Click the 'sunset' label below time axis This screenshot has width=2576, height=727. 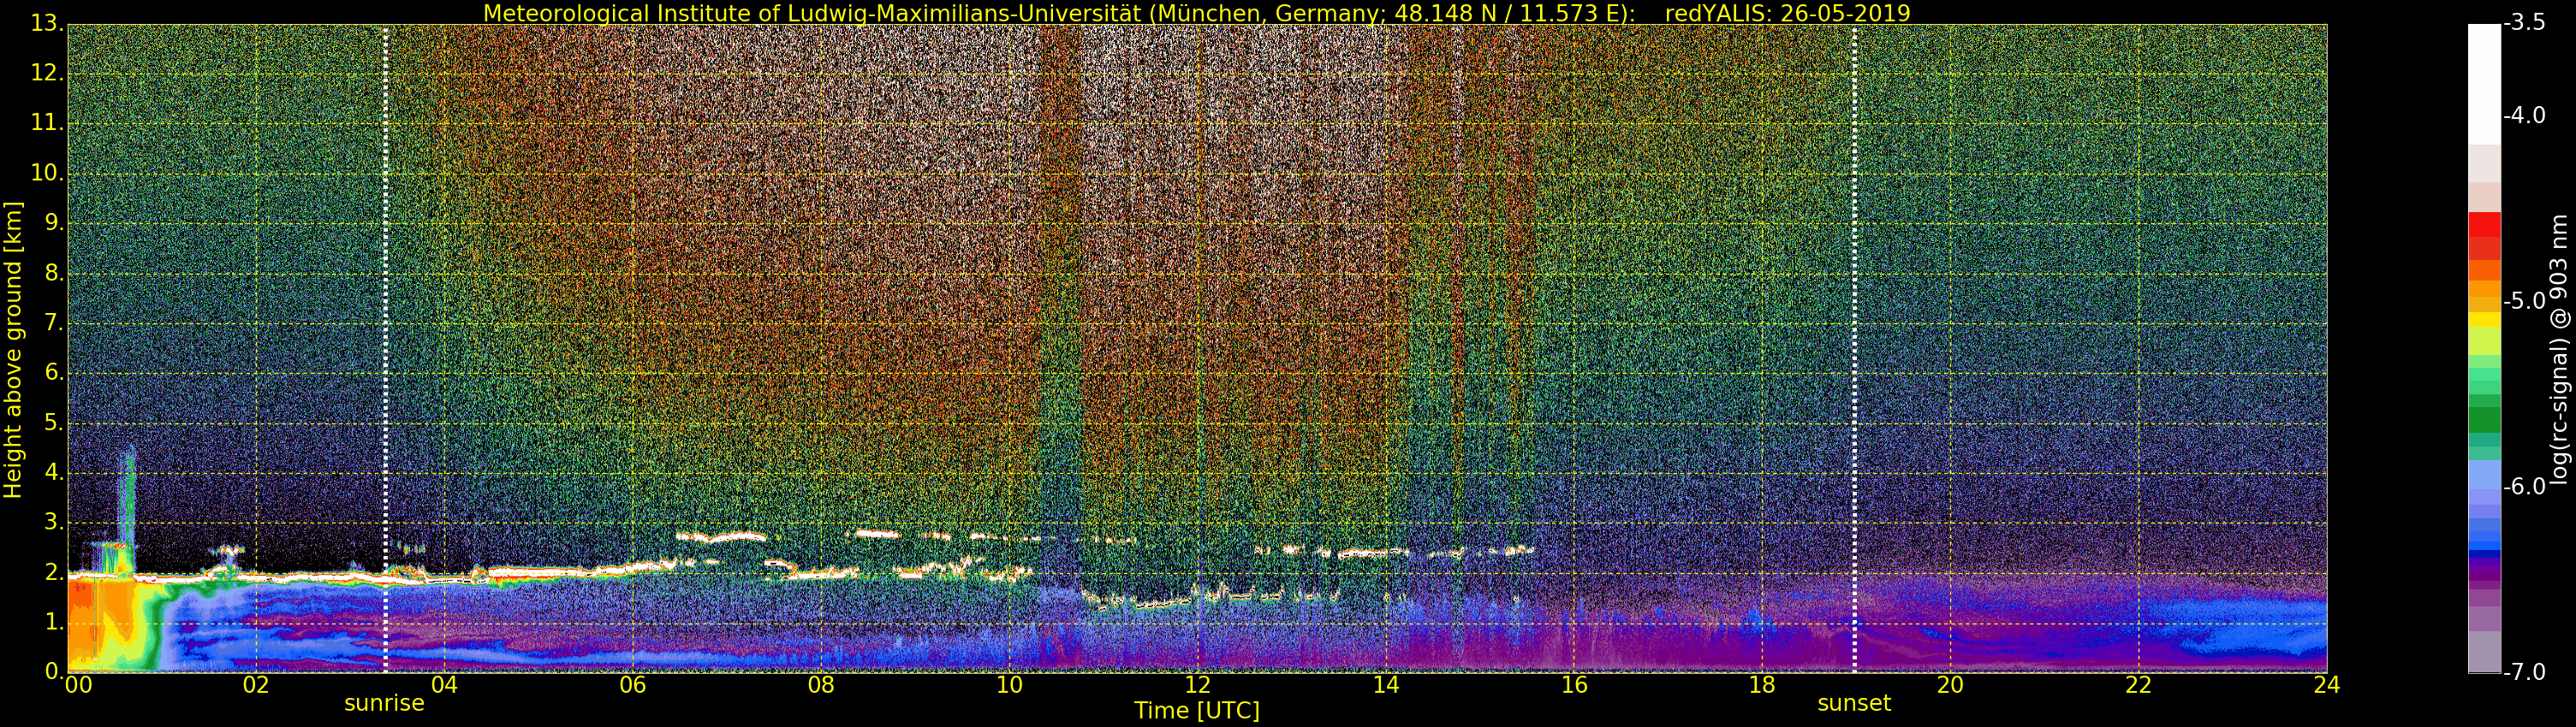tap(1854, 703)
